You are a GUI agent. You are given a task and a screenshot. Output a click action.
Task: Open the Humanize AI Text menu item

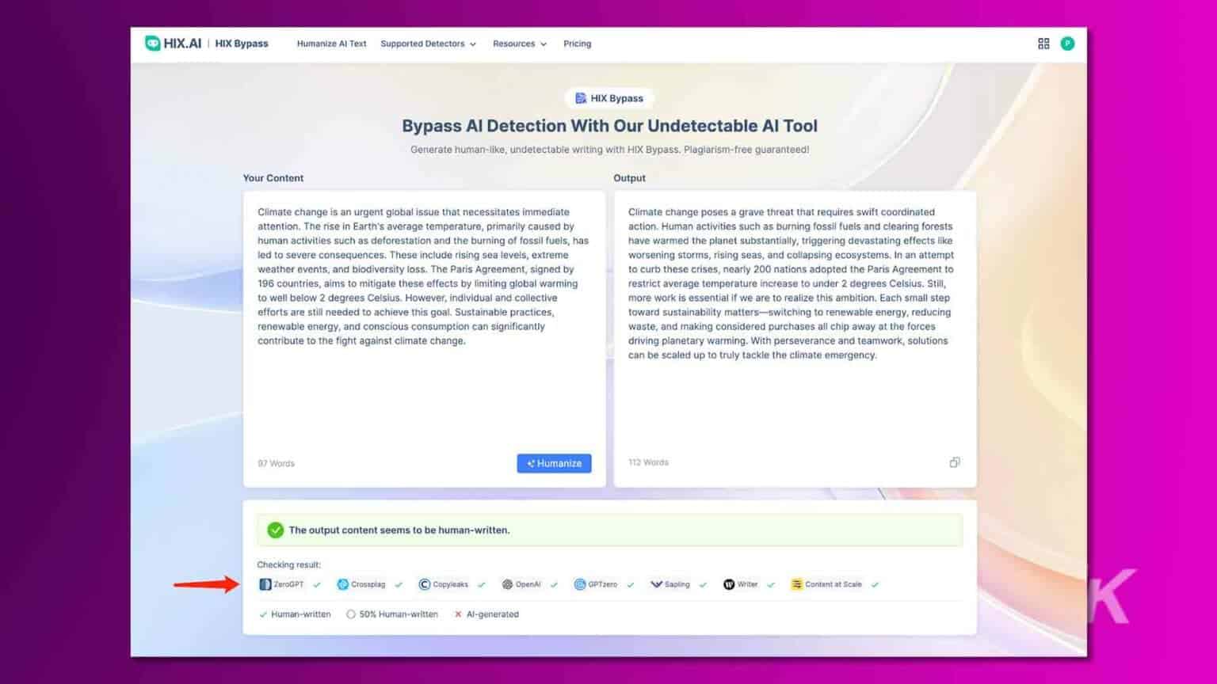(x=331, y=44)
